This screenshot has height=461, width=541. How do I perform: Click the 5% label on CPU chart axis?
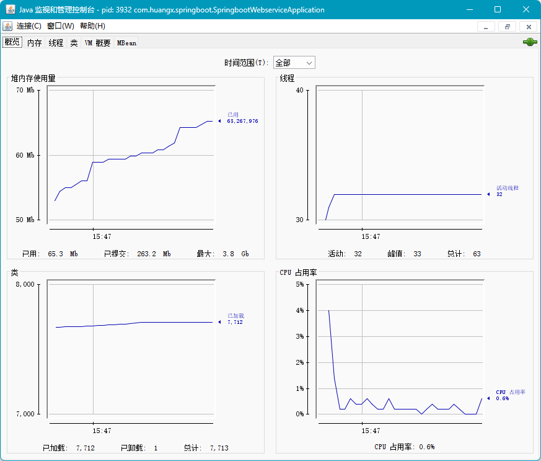(x=300, y=284)
